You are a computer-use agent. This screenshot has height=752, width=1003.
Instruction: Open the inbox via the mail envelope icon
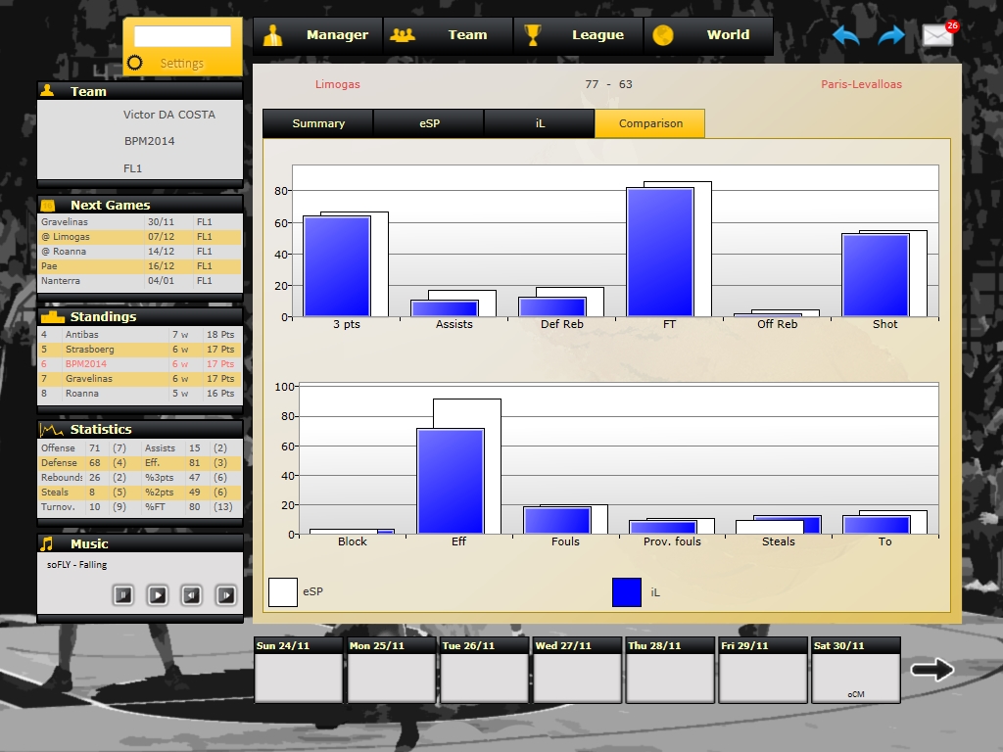(x=937, y=35)
